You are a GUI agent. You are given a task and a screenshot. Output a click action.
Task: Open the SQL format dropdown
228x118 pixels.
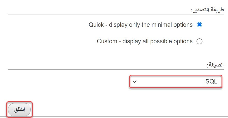click(x=175, y=82)
